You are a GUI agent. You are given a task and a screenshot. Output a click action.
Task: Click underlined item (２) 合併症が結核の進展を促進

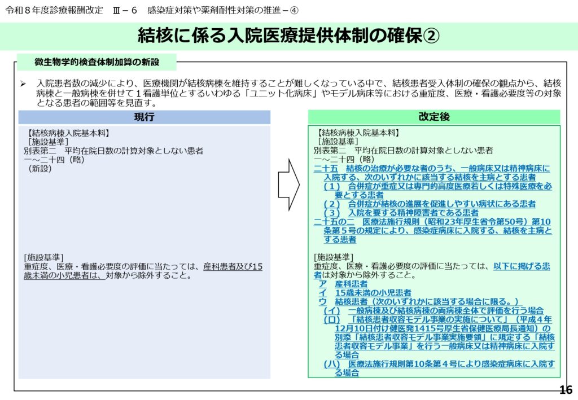click(x=430, y=204)
